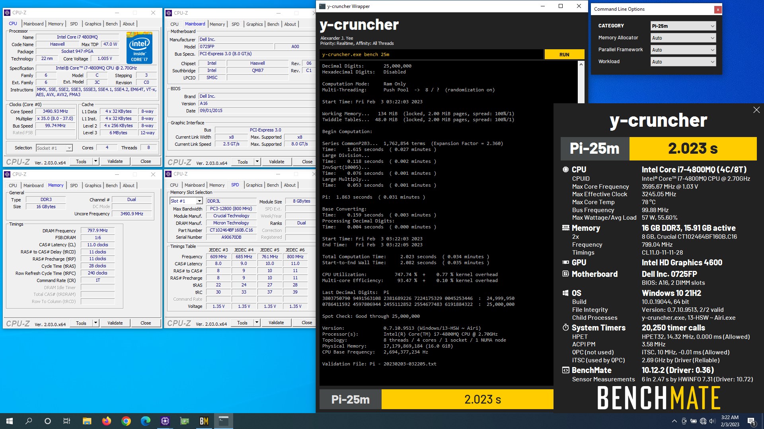The width and height of the screenshot is (764, 429).
Task: Click the Core Speed value 3490.93 MHz
Action: [x=56, y=112]
